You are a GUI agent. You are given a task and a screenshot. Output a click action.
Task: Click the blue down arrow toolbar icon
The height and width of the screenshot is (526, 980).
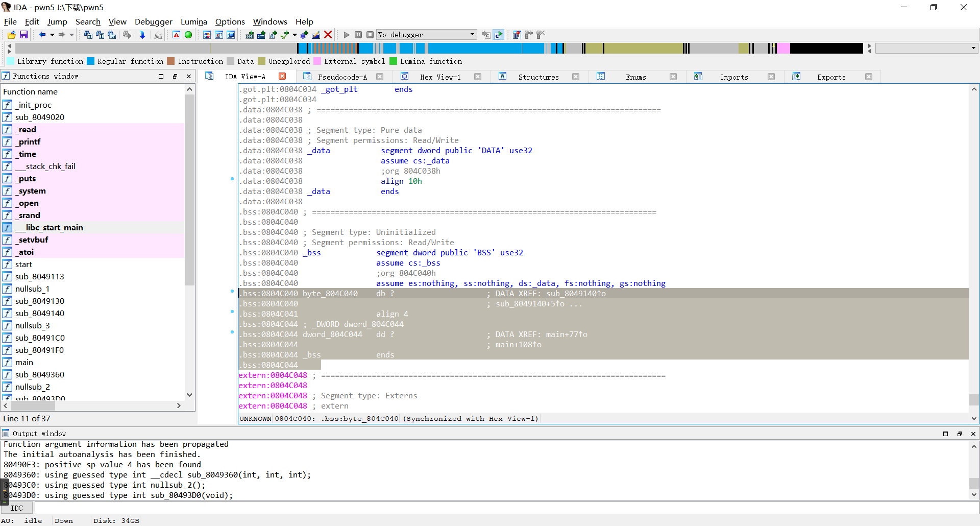point(142,35)
